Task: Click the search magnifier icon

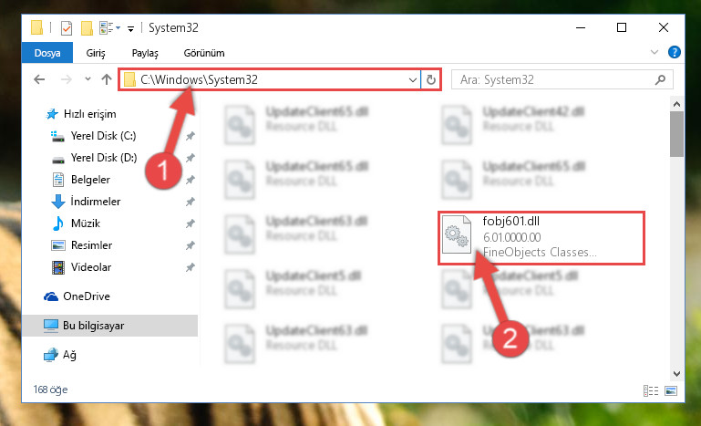Action: coord(660,79)
